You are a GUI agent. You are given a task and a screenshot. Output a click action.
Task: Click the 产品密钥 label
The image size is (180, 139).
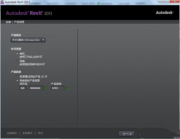coord(57,84)
